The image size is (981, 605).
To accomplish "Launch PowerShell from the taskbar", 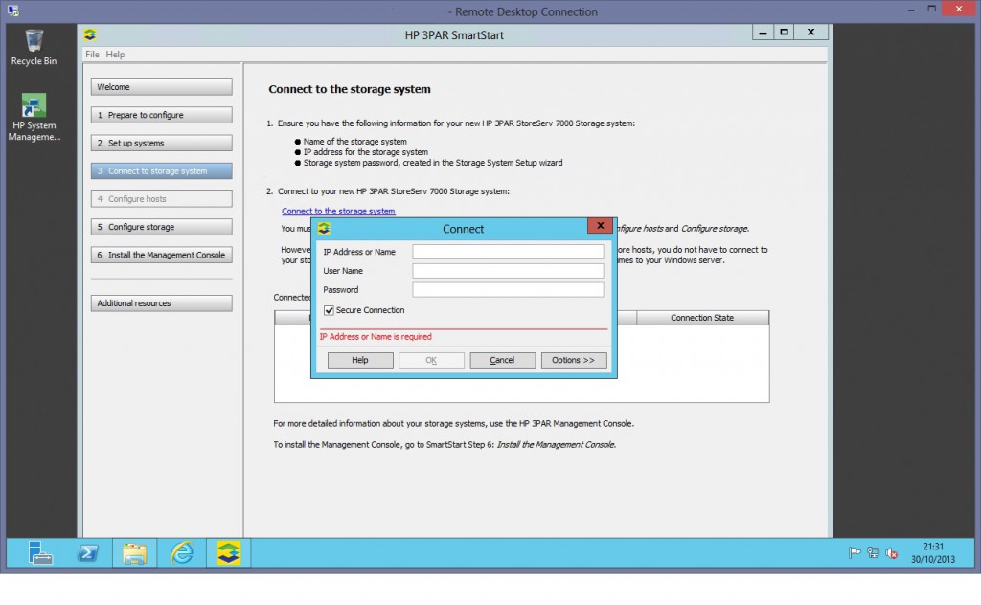I will click(87, 553).
